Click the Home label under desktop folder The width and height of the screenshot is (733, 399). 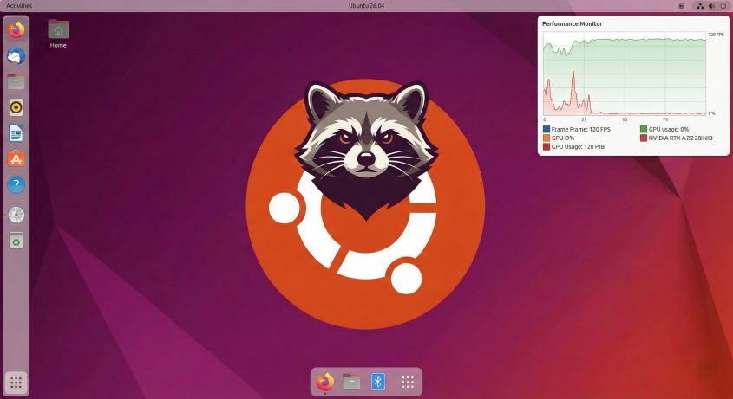[x=58, y=45]
